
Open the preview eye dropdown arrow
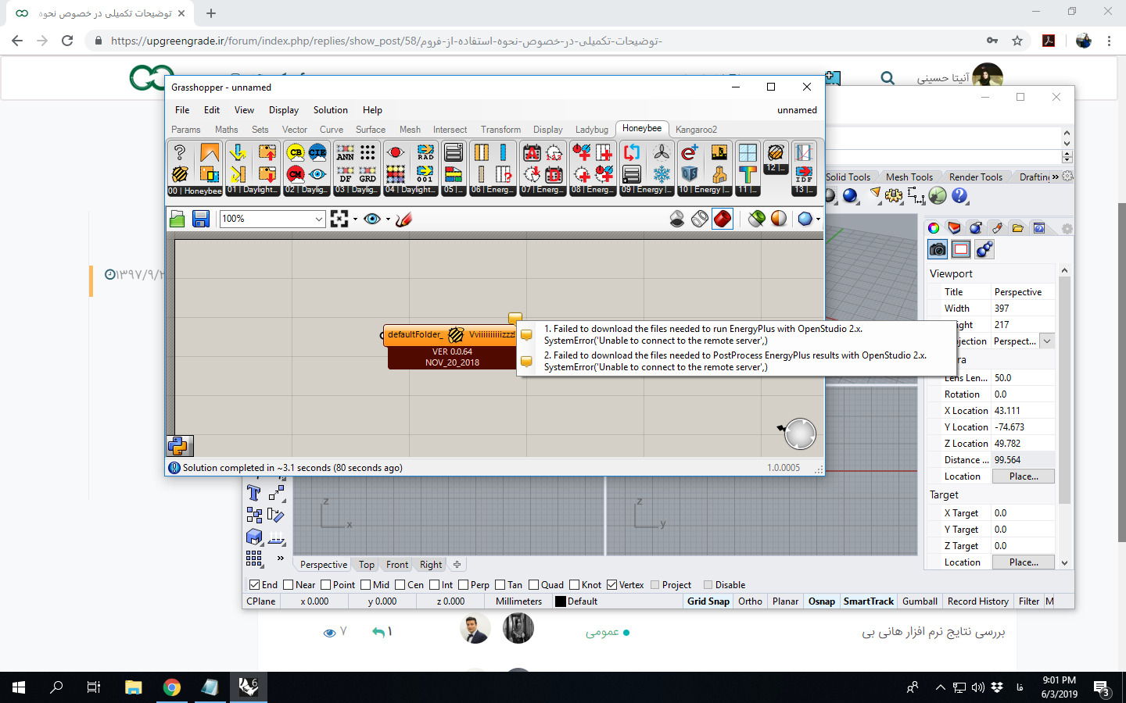(388, 219)
